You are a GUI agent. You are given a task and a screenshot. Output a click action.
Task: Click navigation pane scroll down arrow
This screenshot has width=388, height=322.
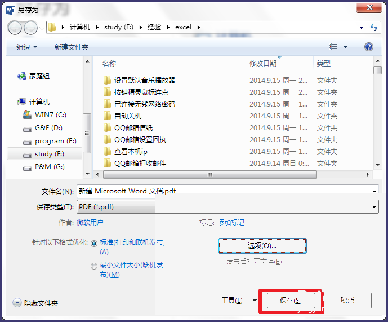coord(87,174)
